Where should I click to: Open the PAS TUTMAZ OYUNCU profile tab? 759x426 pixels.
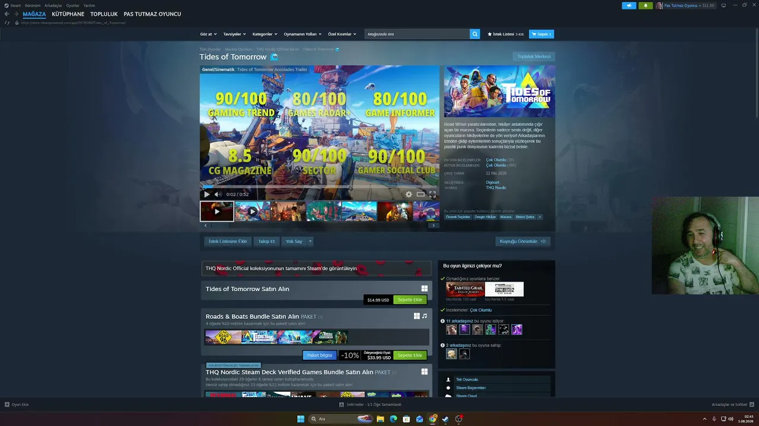pos(152,14)
